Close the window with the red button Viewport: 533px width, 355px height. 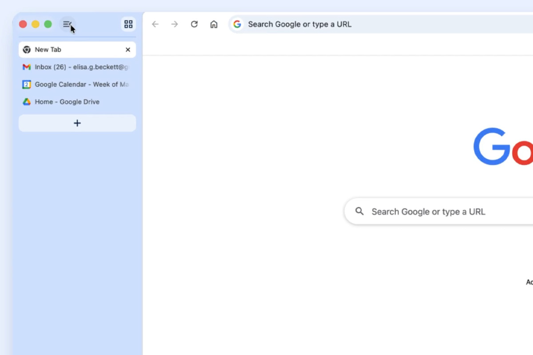pyautogui.click(x=23, y=24)
